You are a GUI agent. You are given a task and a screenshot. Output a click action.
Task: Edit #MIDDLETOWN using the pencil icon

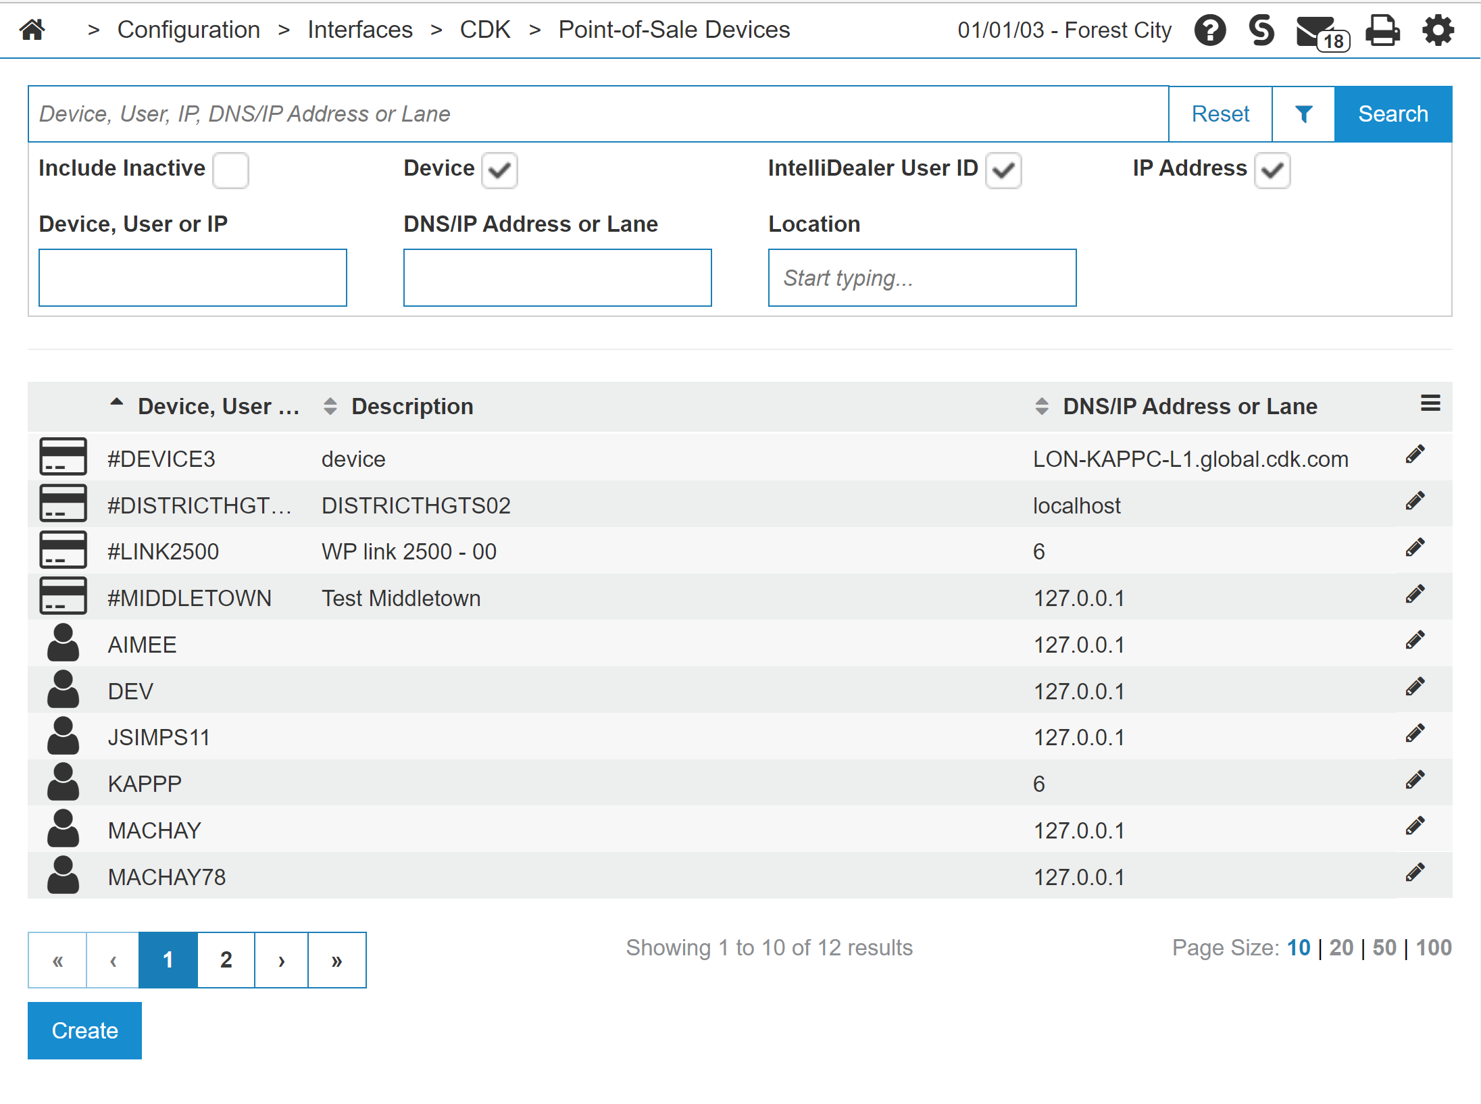[x=1415, y=595]
